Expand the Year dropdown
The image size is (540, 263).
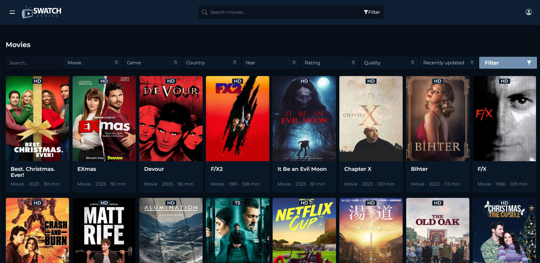[x=271, y=63]
